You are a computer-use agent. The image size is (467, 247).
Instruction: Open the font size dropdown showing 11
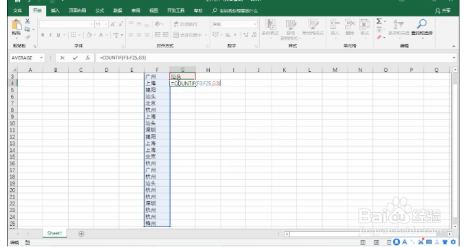106,25
